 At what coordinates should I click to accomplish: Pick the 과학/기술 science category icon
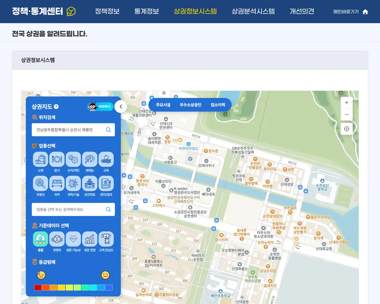[x=73, y=183]
